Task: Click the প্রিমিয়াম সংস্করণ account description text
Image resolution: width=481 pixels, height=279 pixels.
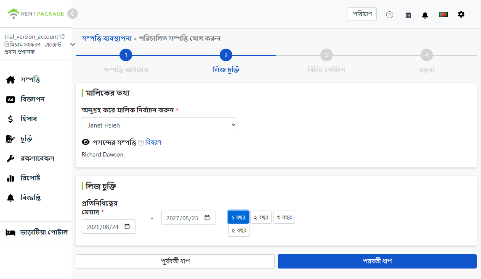Action: pos(34,48)
